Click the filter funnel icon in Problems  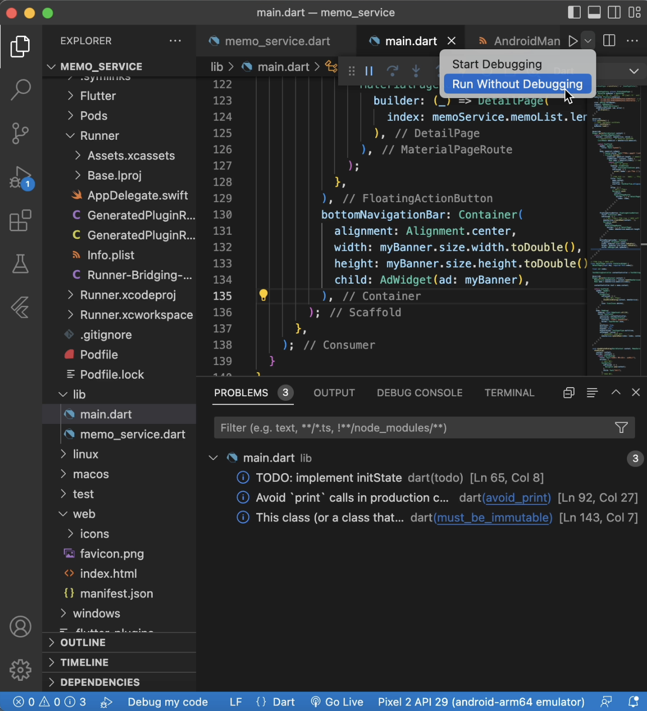tap(621, 428)
